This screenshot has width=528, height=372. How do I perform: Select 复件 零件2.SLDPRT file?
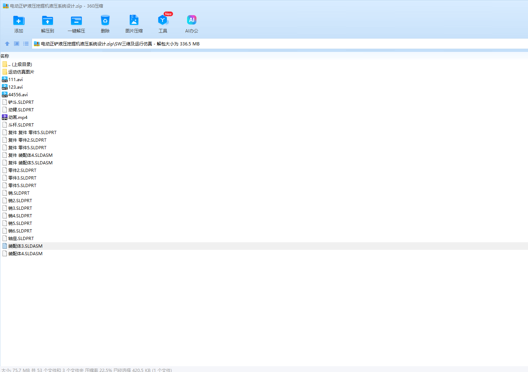[264, 140]
